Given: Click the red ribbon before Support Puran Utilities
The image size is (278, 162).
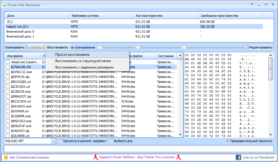Looking at the screenshot, I should click(x=96, y=157).
